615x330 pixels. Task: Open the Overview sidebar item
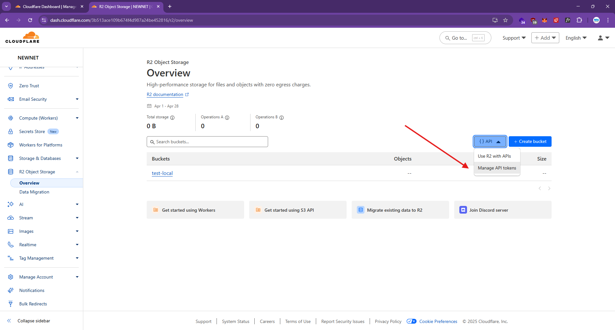pyautogui.click(x=47, y=183)
